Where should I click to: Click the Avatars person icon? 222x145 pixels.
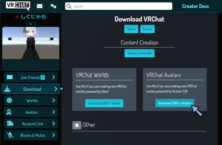click(10, 112)
